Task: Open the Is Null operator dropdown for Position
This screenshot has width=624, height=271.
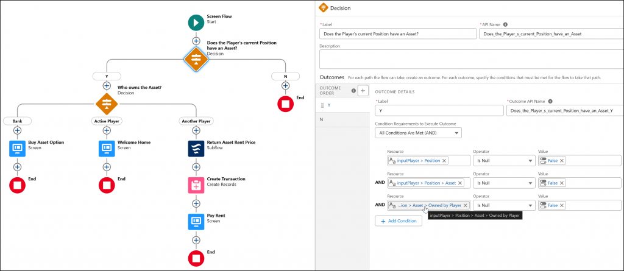Action: (x=503, y=161)
